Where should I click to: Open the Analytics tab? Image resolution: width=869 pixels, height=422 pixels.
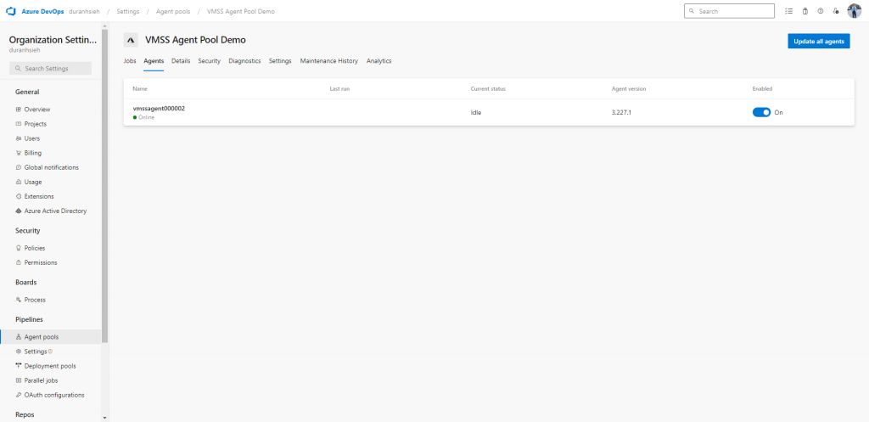coord(379,61)
